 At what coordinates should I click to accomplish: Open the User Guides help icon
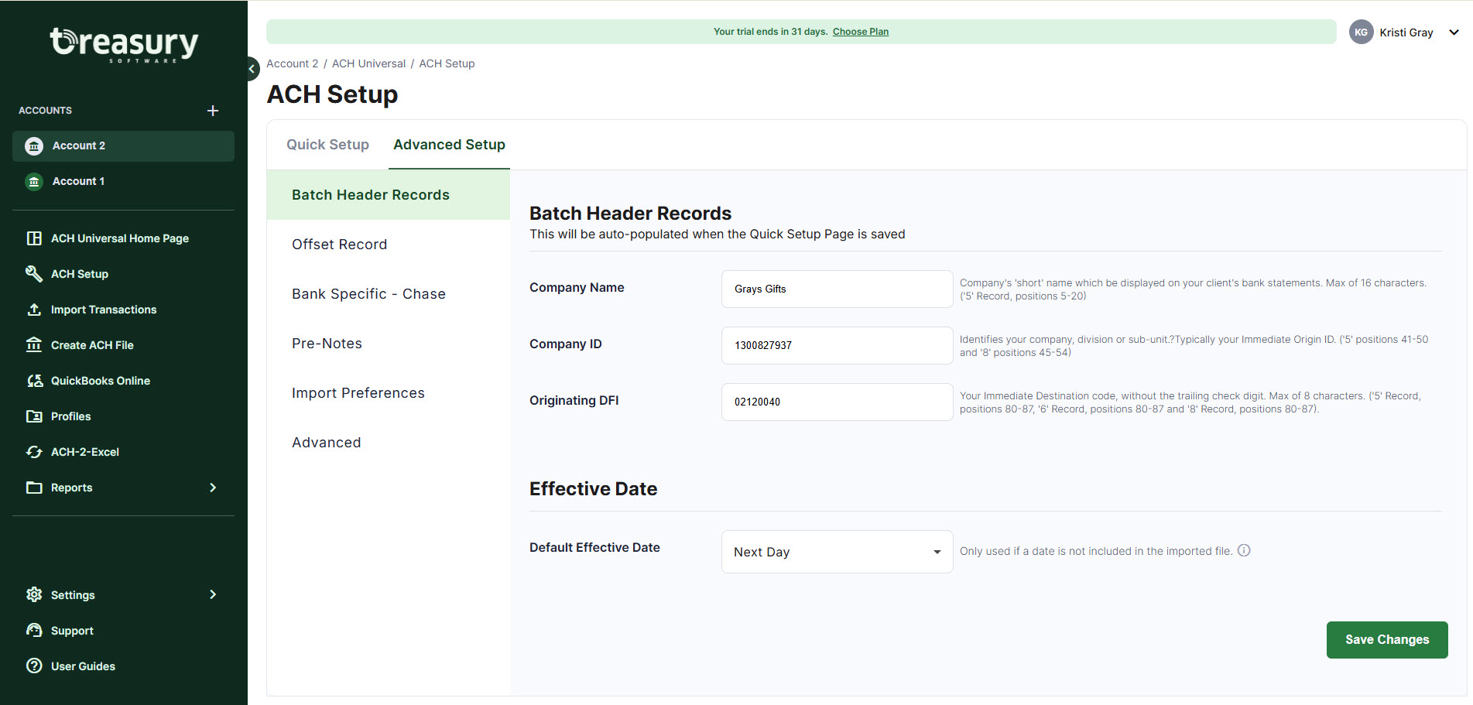[x=34, y=666]
